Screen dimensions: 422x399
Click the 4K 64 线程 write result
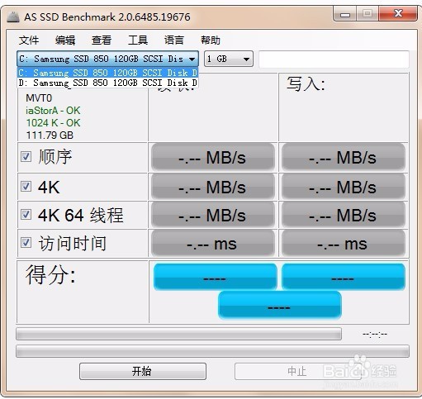(x=344, y=215)
